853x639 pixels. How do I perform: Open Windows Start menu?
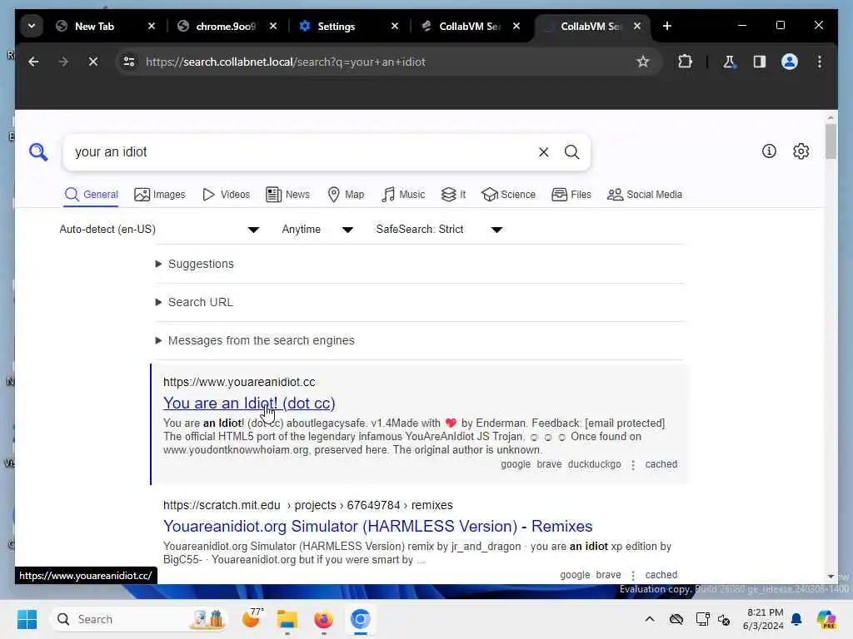click(x=27, y=619)
